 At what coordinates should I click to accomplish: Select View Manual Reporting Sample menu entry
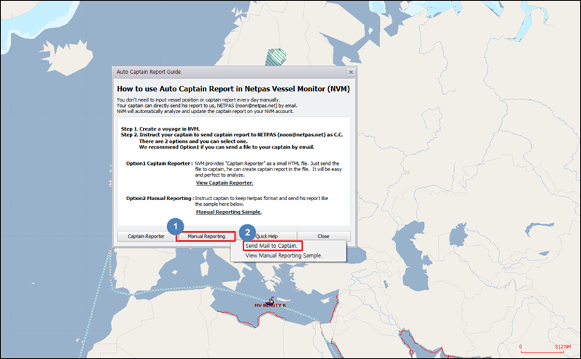[x=284, y=255]
